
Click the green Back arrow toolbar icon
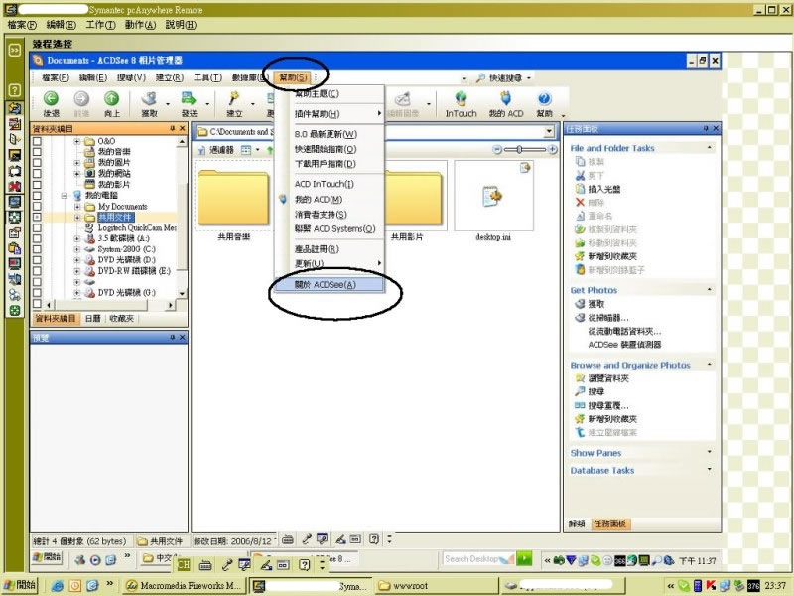51,98
